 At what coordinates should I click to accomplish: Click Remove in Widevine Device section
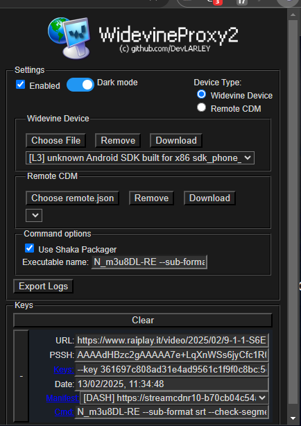tap(118, 140)
